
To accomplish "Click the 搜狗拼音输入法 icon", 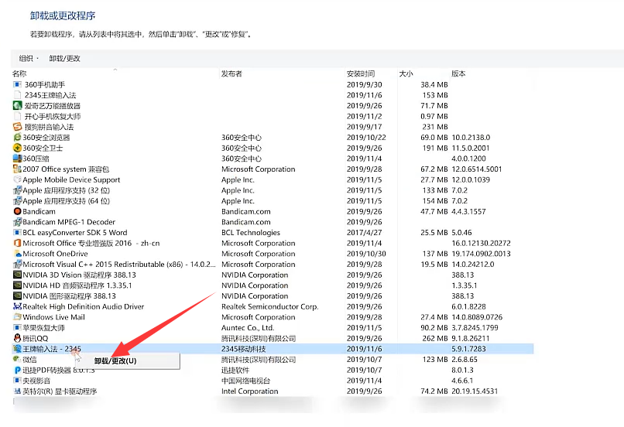I will [x=18, y=127].
